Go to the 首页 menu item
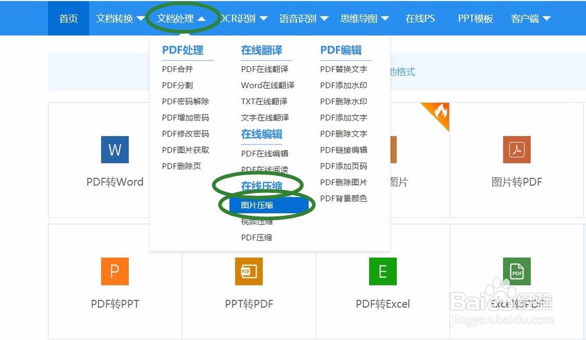 (68, 18)
